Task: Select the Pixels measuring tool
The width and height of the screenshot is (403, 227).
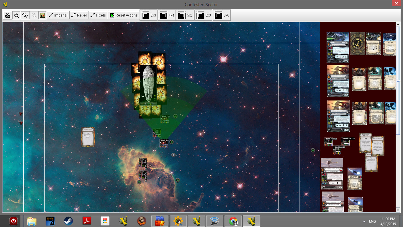Action: coord(98,15)
